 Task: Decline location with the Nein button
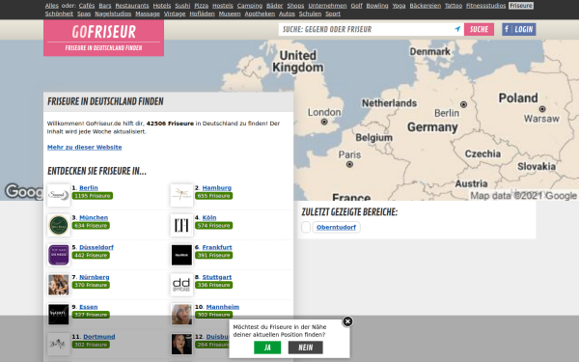(305, 348)
